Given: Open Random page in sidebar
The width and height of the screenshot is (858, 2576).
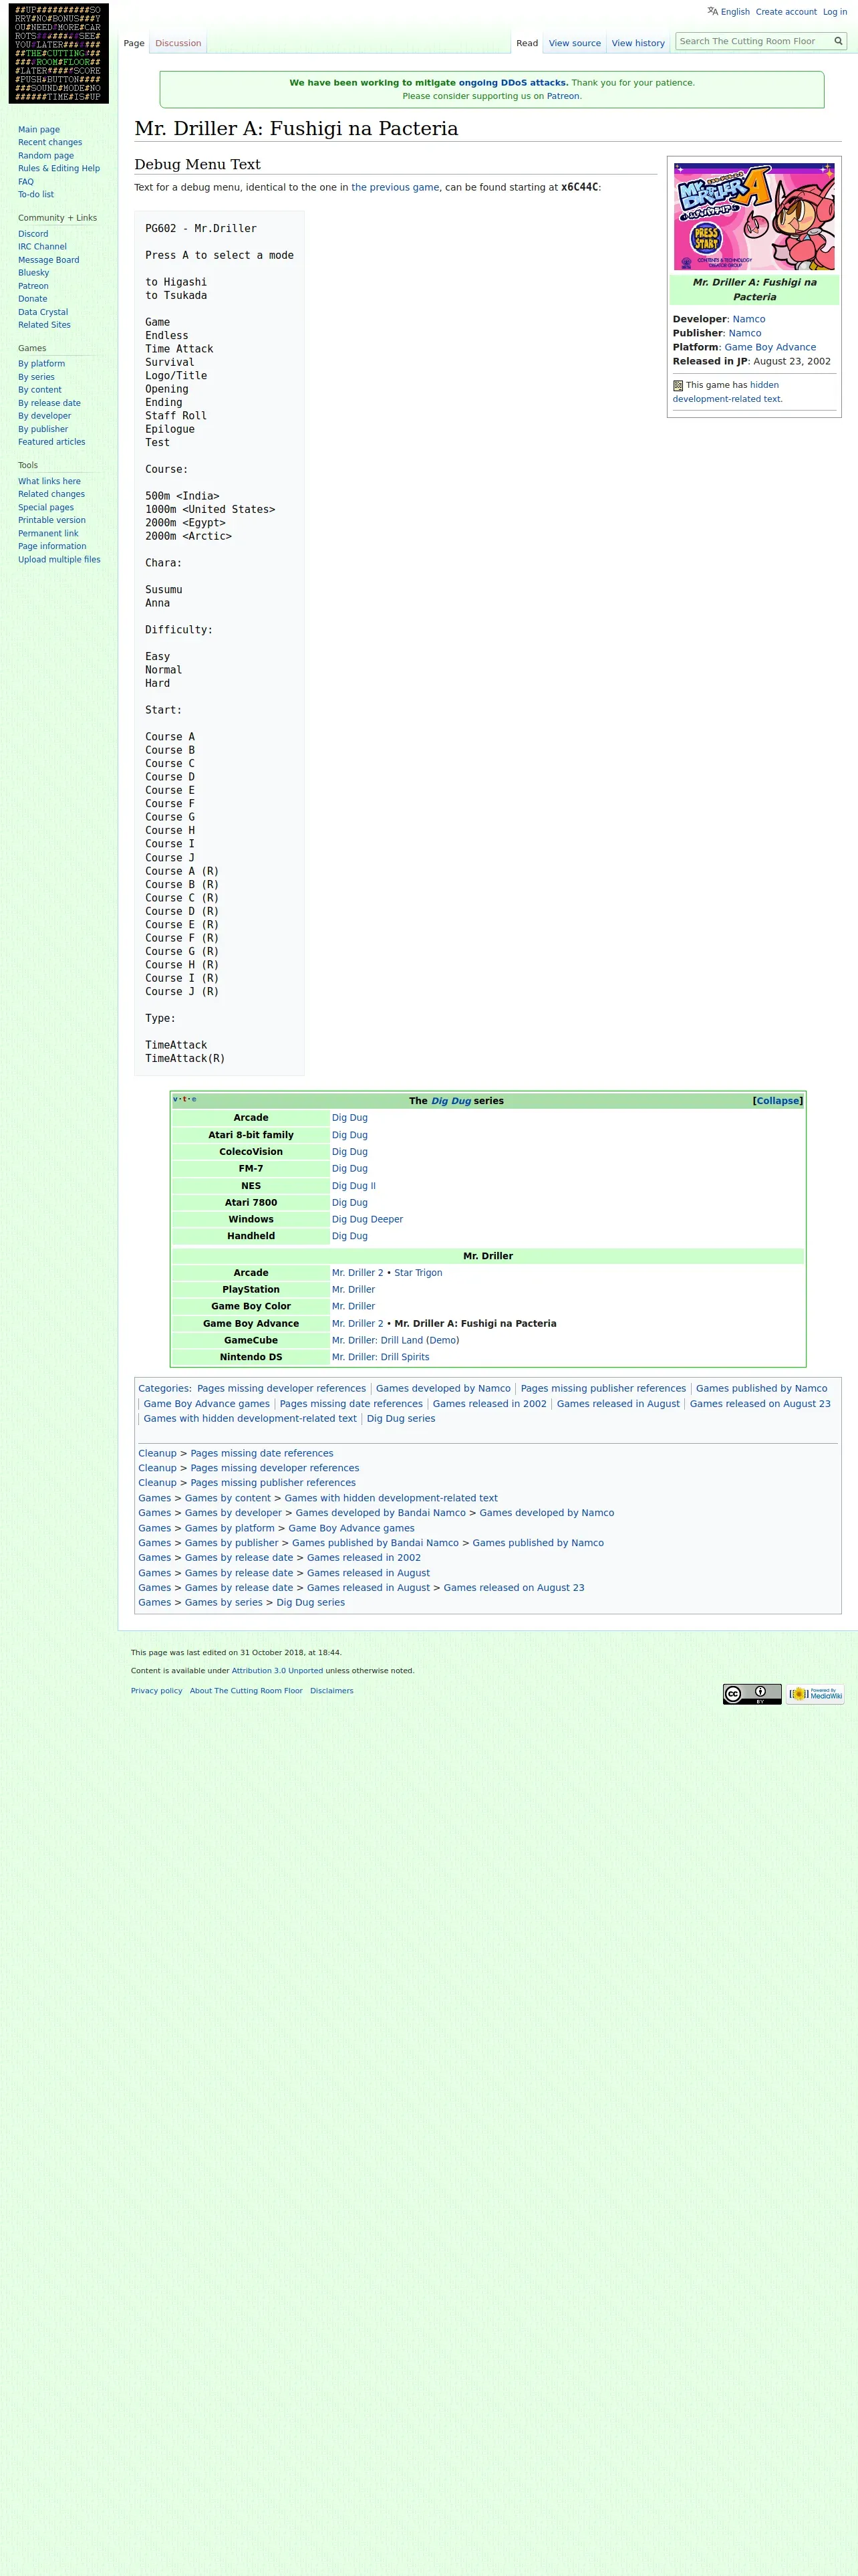Looking at the screenshot, I should pyautogui.click(x=46, y=156).
